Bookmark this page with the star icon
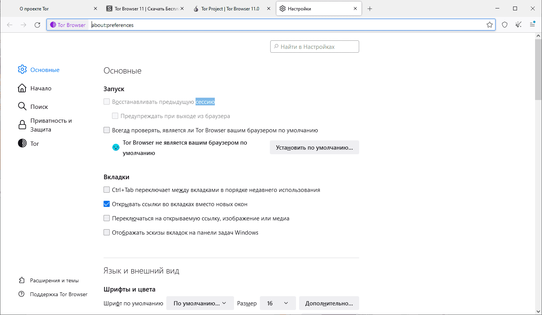 coord(490,25)
